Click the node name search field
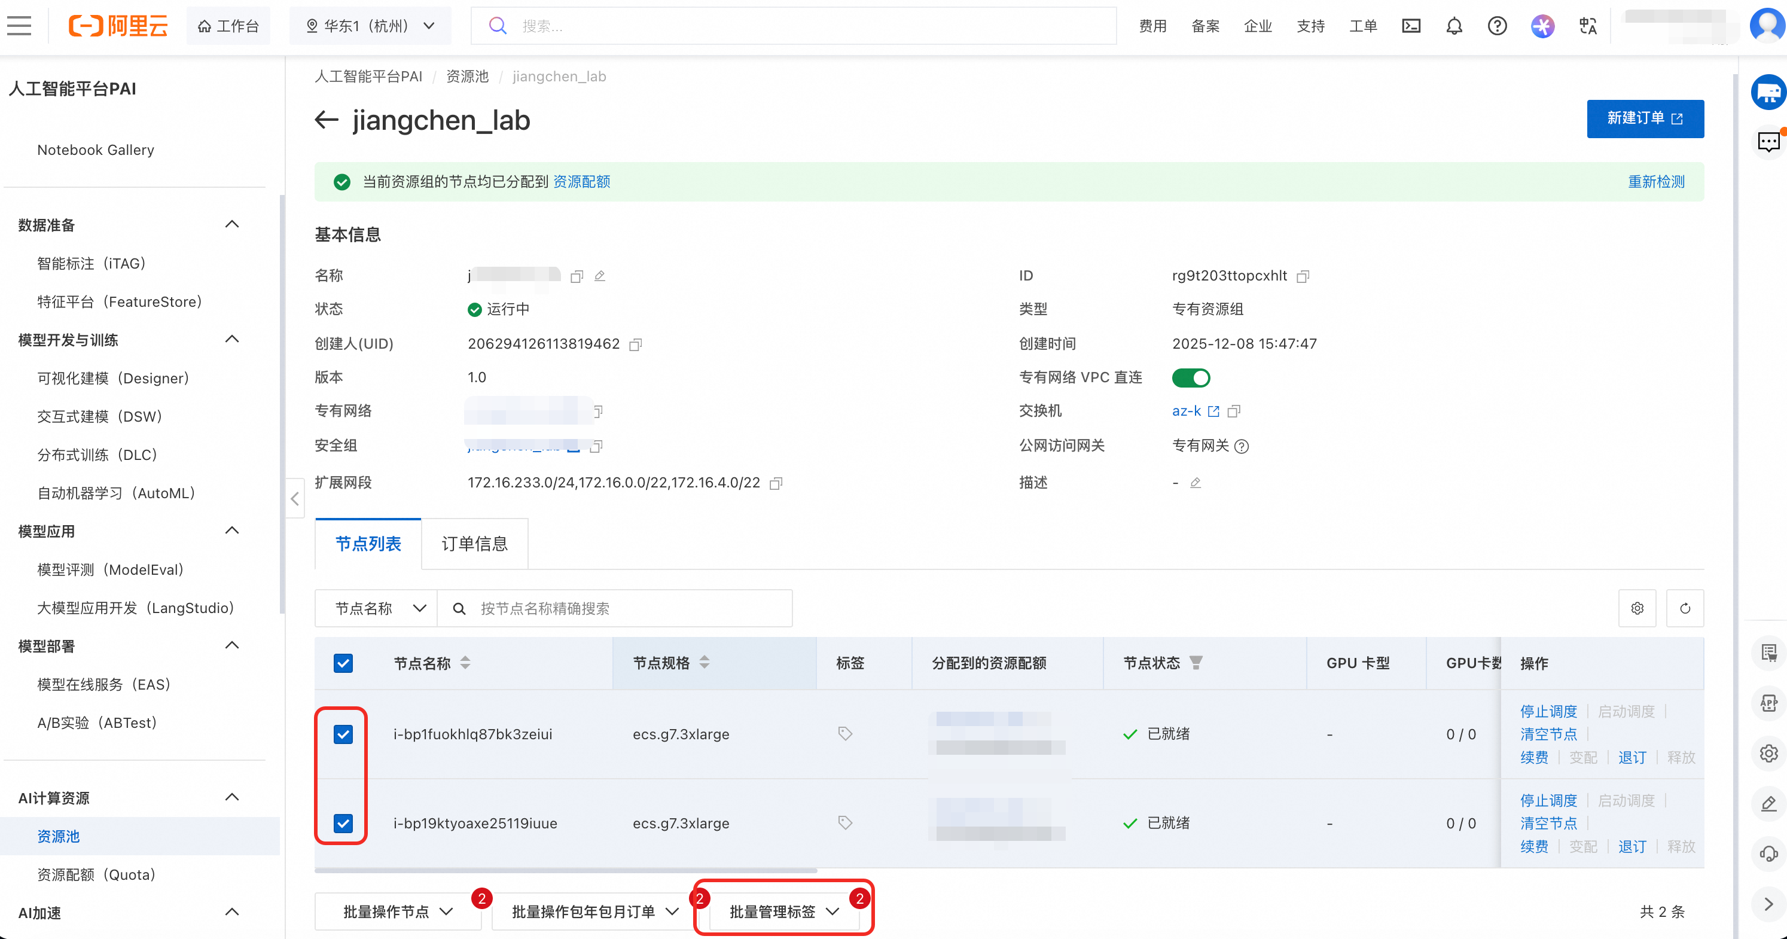1787x939 pixels. click(x=624, y=608)
